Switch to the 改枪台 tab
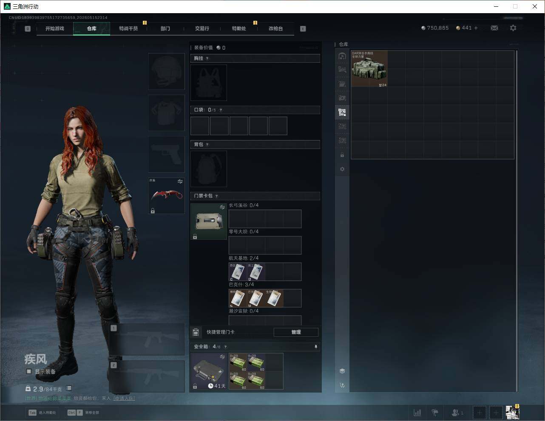This screenshot has width=545, height=421. click(275, 28)
